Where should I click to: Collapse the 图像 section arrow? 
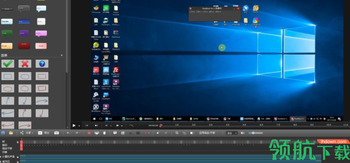[x=62, y=55]
